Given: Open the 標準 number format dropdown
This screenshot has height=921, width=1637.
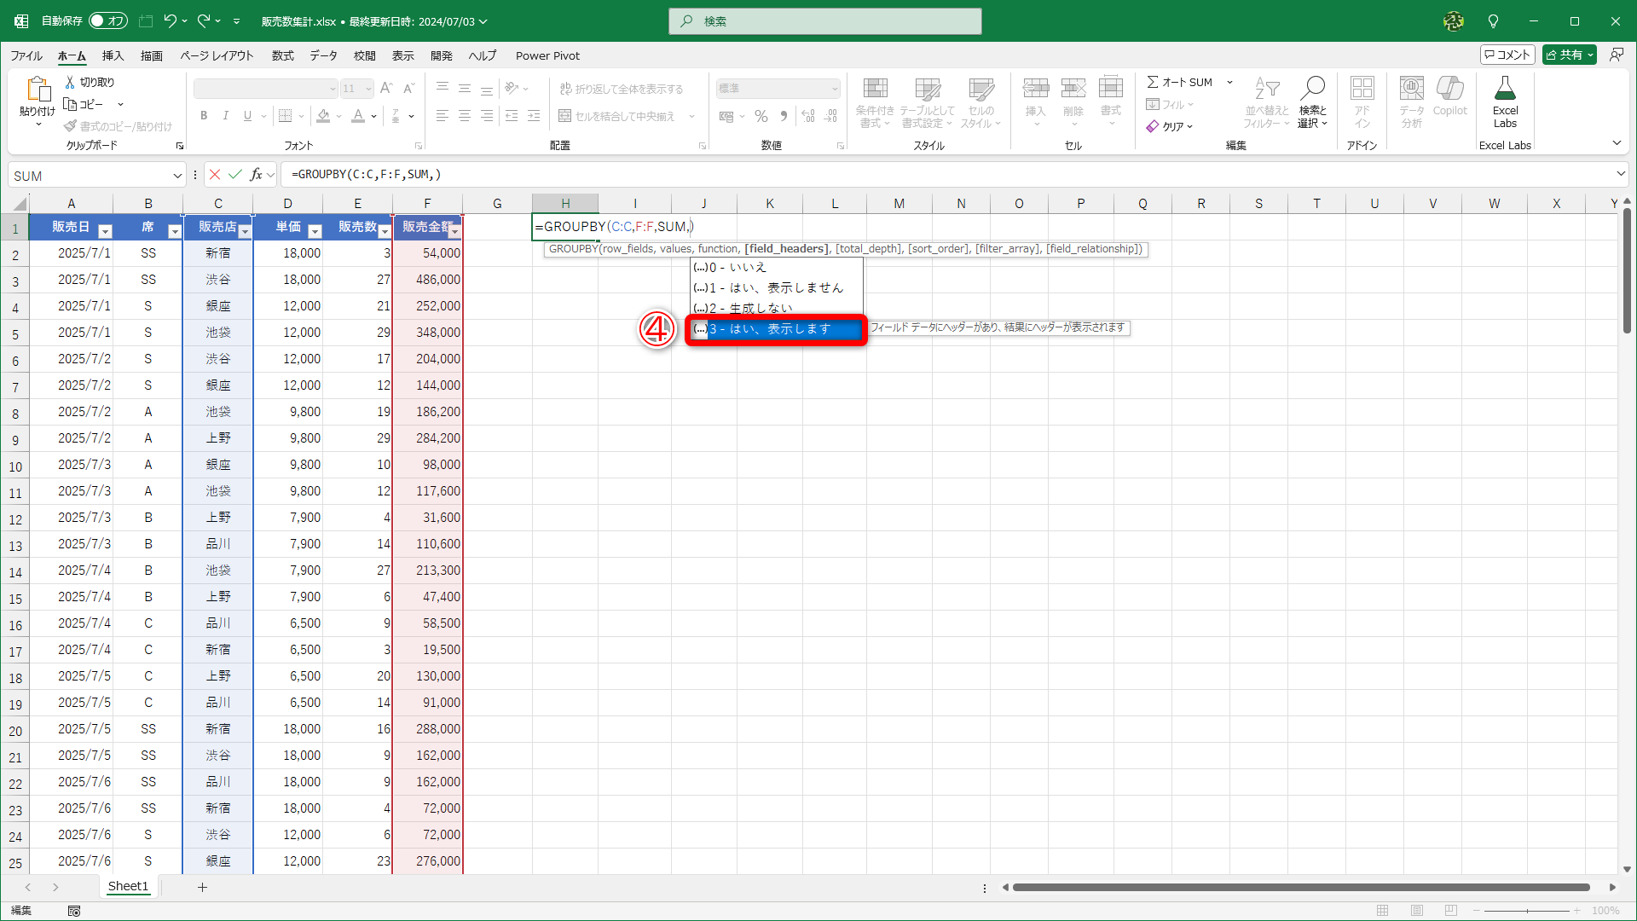Looking at the screenshot, I should pos(776,88).
